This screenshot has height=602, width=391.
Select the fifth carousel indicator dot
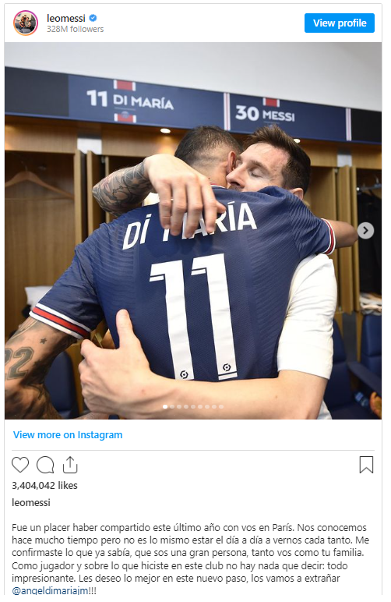[193, 406]
